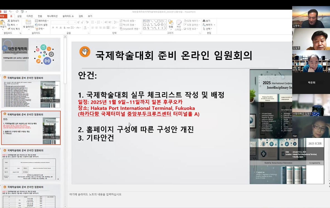Toggle Align Right paragraph button
This screenshot has height=208, width=330.
[x=100, y=28]
